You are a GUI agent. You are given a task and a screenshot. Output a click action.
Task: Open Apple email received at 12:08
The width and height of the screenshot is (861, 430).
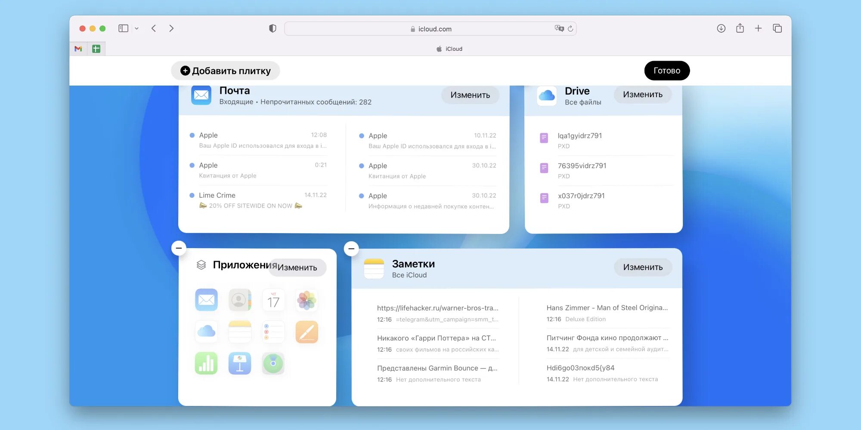[x=258, y=140]
